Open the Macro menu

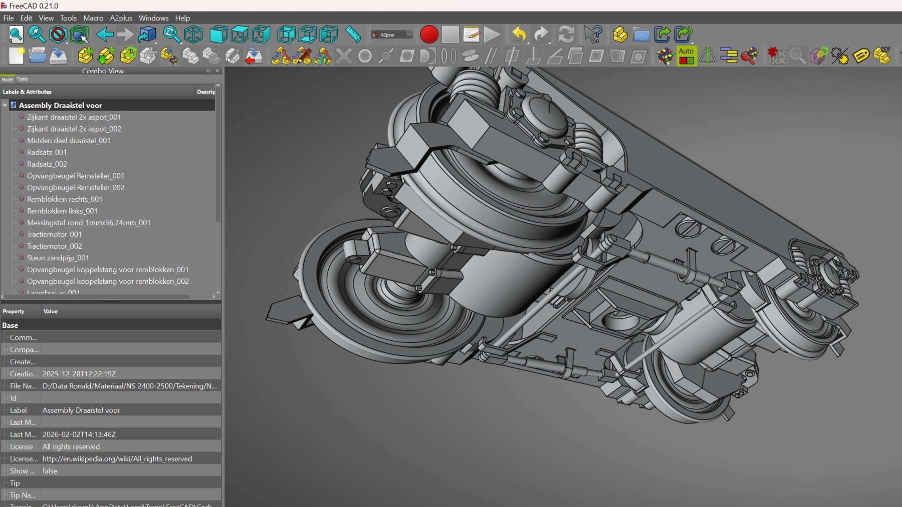point(93,18)
